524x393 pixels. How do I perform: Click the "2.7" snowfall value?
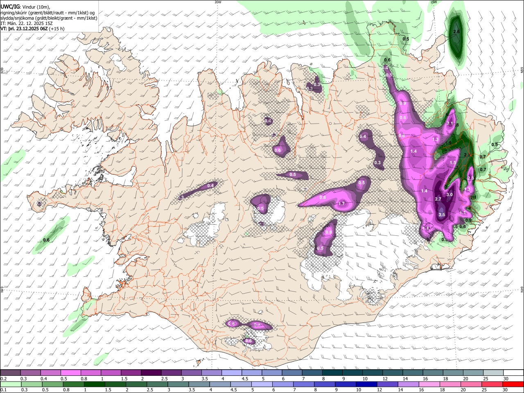click(x=438, y=199)
